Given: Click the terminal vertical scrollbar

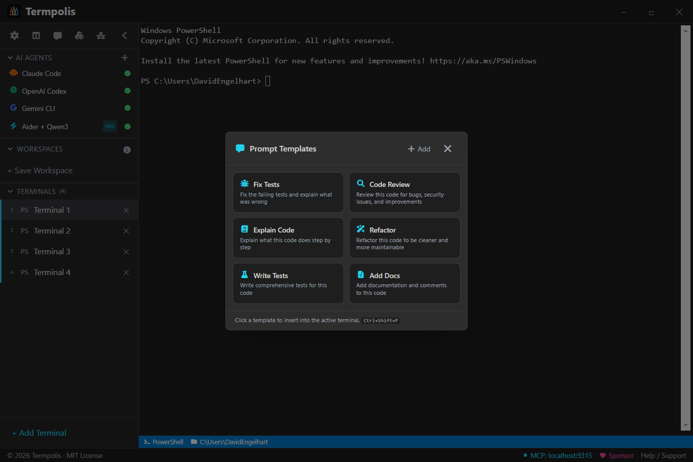Looking at the screenshot, I should click(685, 228).
